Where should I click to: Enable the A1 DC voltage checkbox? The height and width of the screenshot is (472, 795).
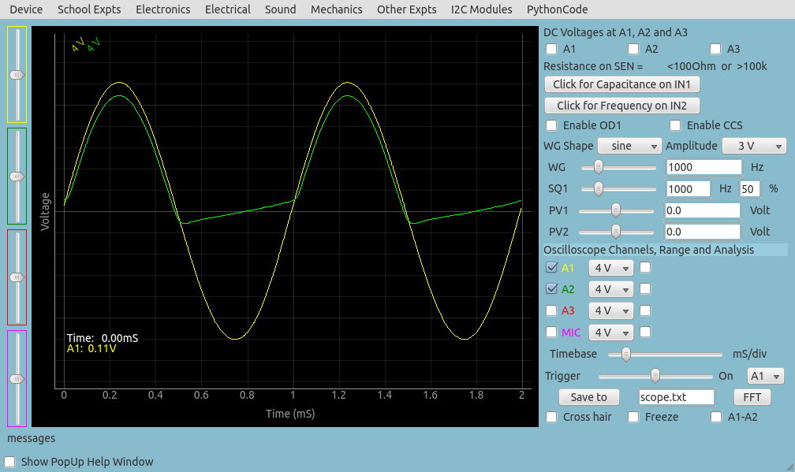coord(551,49)
